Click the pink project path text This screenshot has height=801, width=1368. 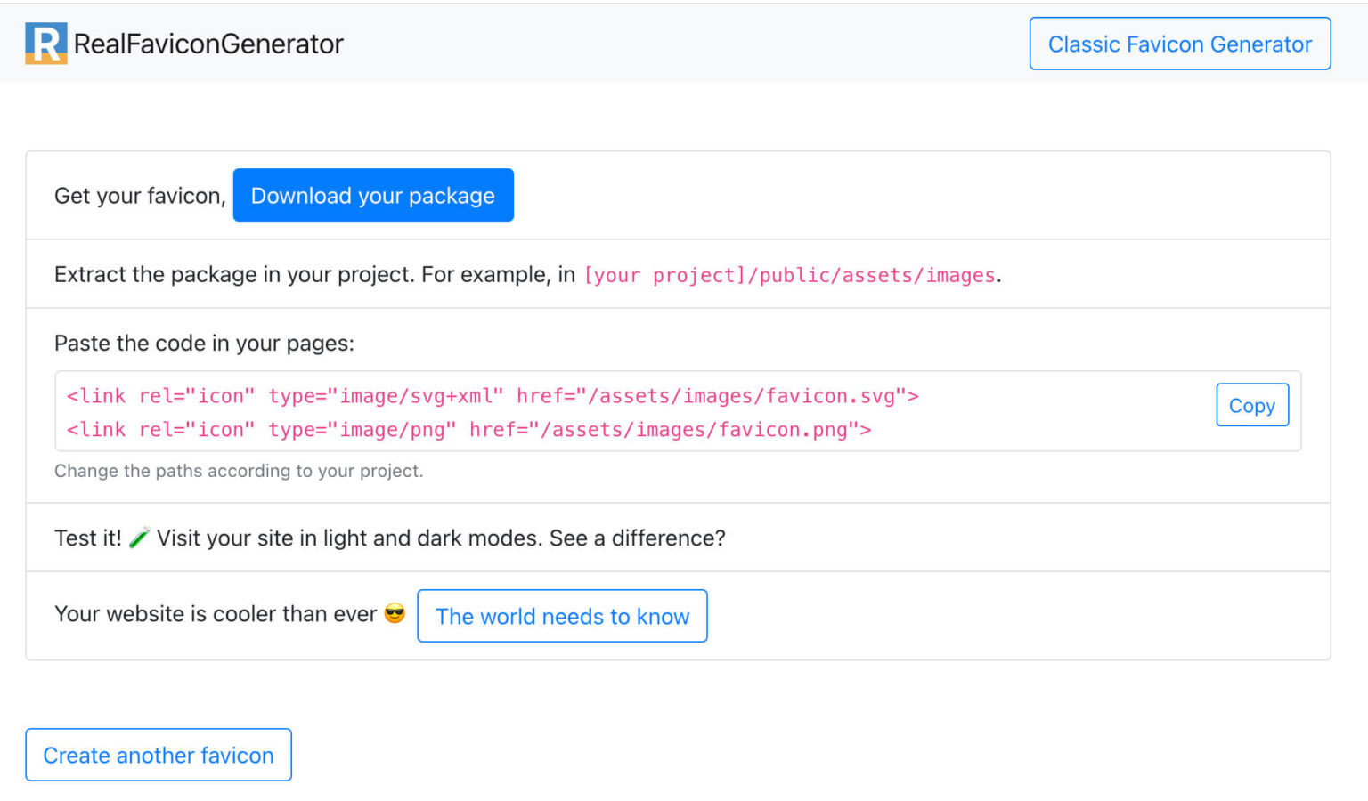(789, 275)
